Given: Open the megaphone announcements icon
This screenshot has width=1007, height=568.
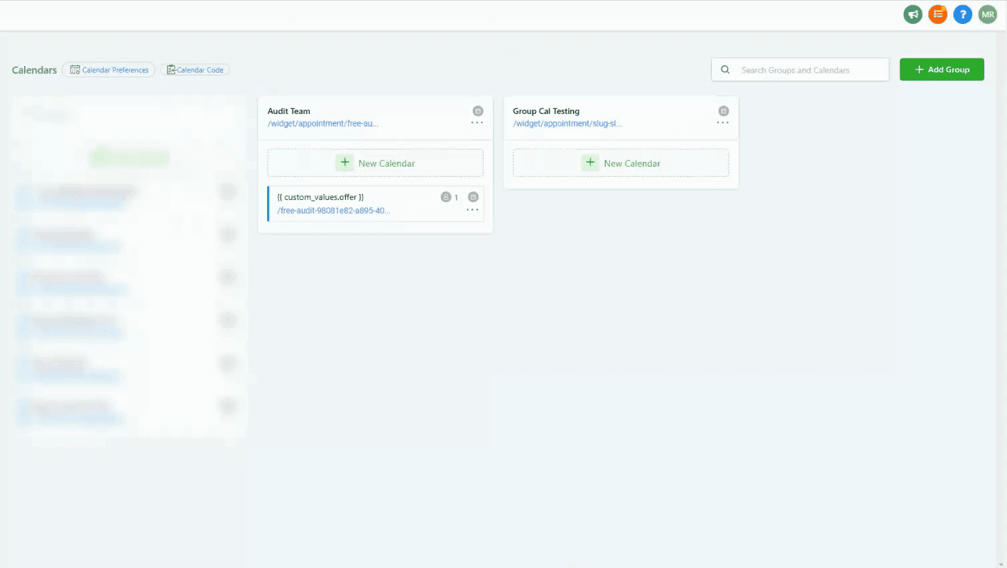Looking at the screenshot, I should point(913,14).
